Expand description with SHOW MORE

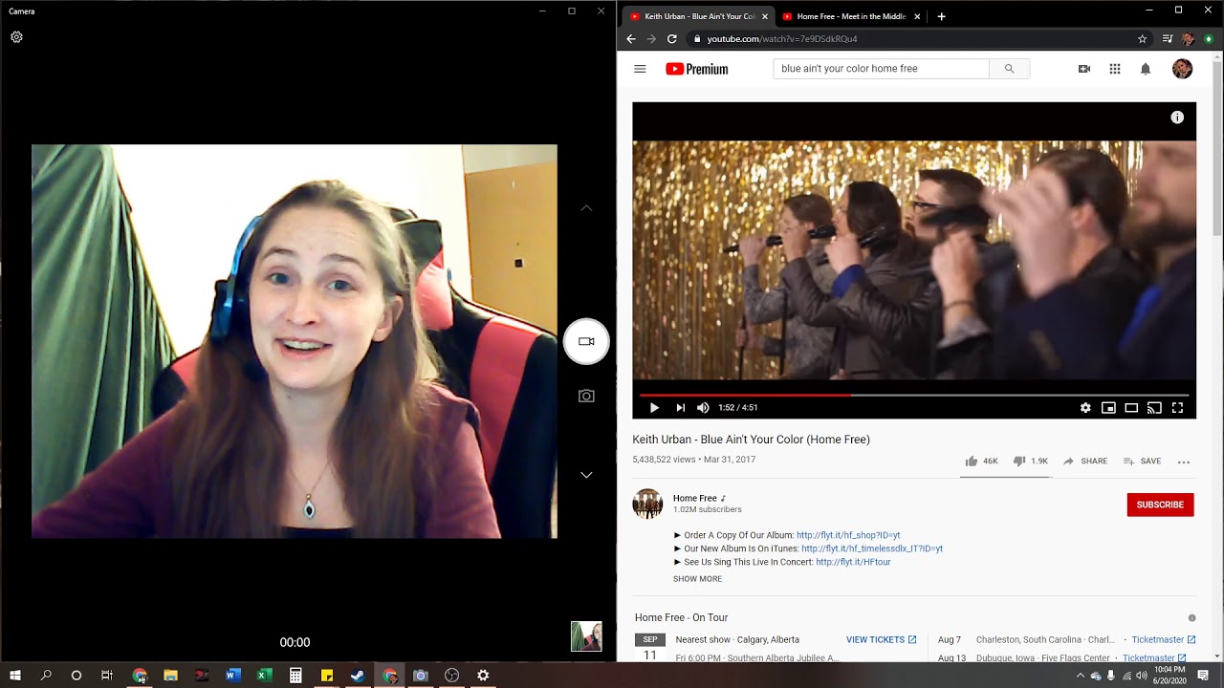[x=697, y=579]
